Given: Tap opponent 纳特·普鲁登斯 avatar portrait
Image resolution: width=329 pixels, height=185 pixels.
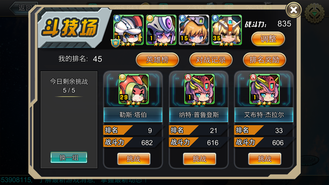Looking at the screenshot, I should [199, 89].
